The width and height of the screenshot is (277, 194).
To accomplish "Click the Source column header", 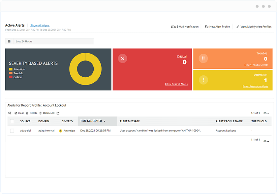I will point(25,121).
